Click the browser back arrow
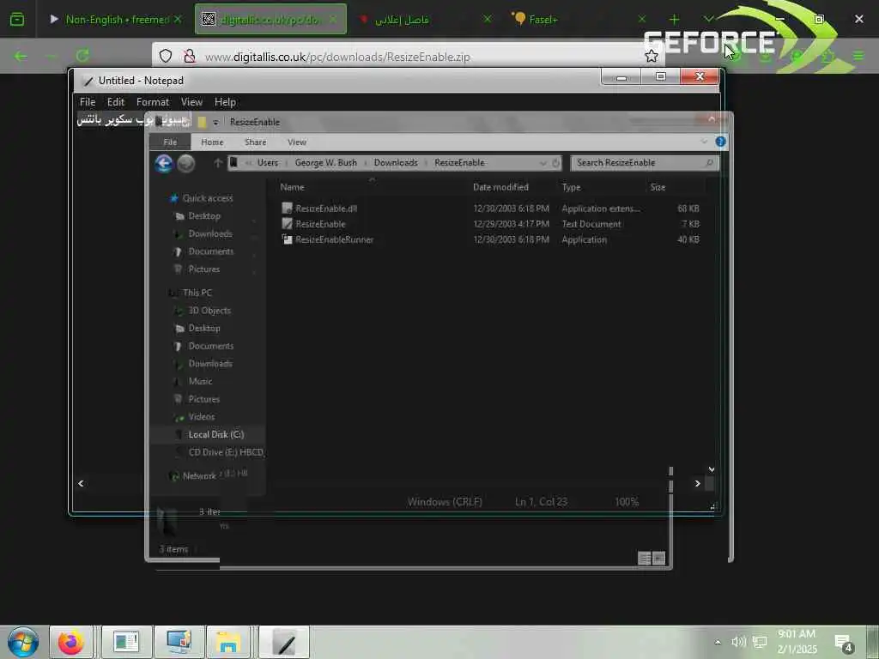Image resolution: width=879 pixels, height=659 pixels. [21, 56]
